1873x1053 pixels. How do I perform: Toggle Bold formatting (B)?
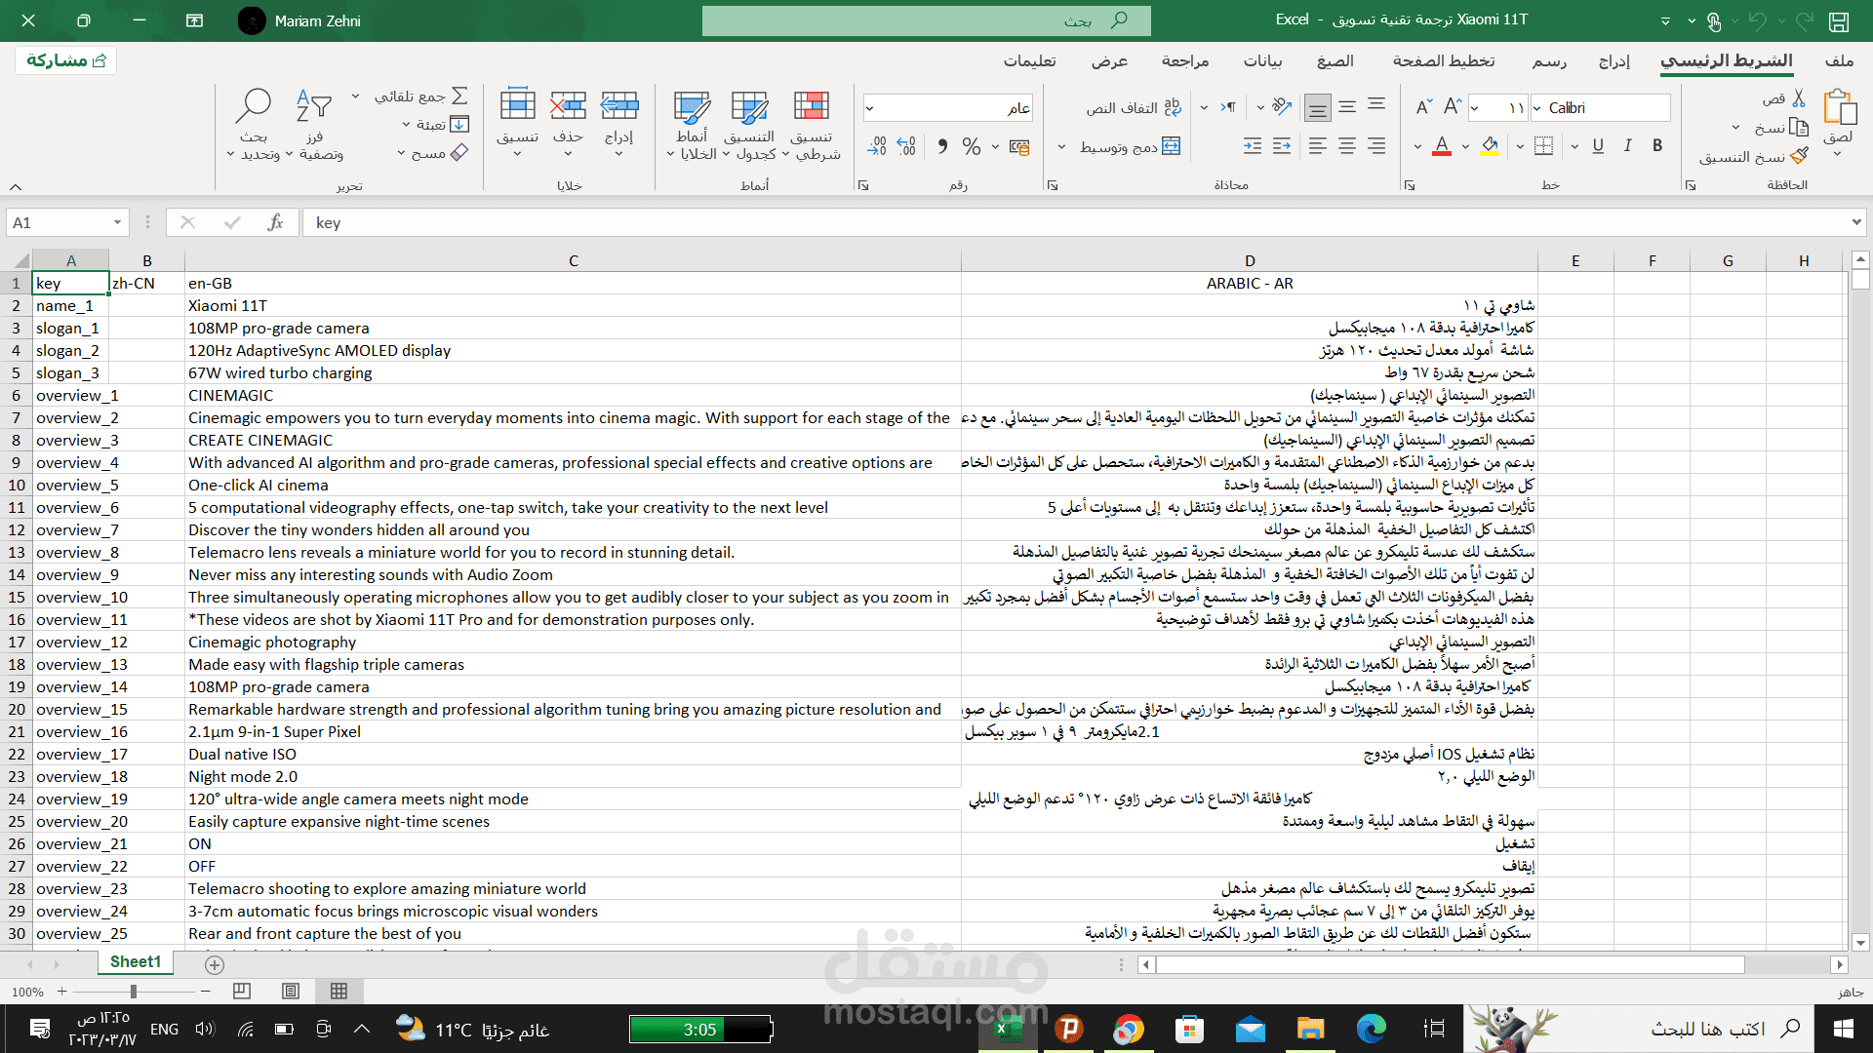[1657, 146]
